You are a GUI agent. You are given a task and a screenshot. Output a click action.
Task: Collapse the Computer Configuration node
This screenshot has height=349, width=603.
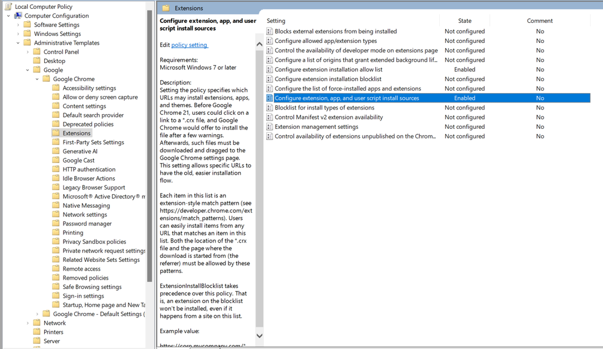coord(8,16)
